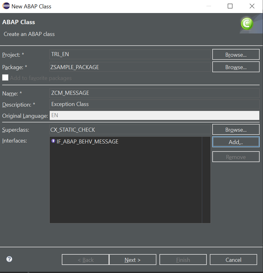Tick the Add to favorite packages checkbox
263x273 pixels.
5,78
